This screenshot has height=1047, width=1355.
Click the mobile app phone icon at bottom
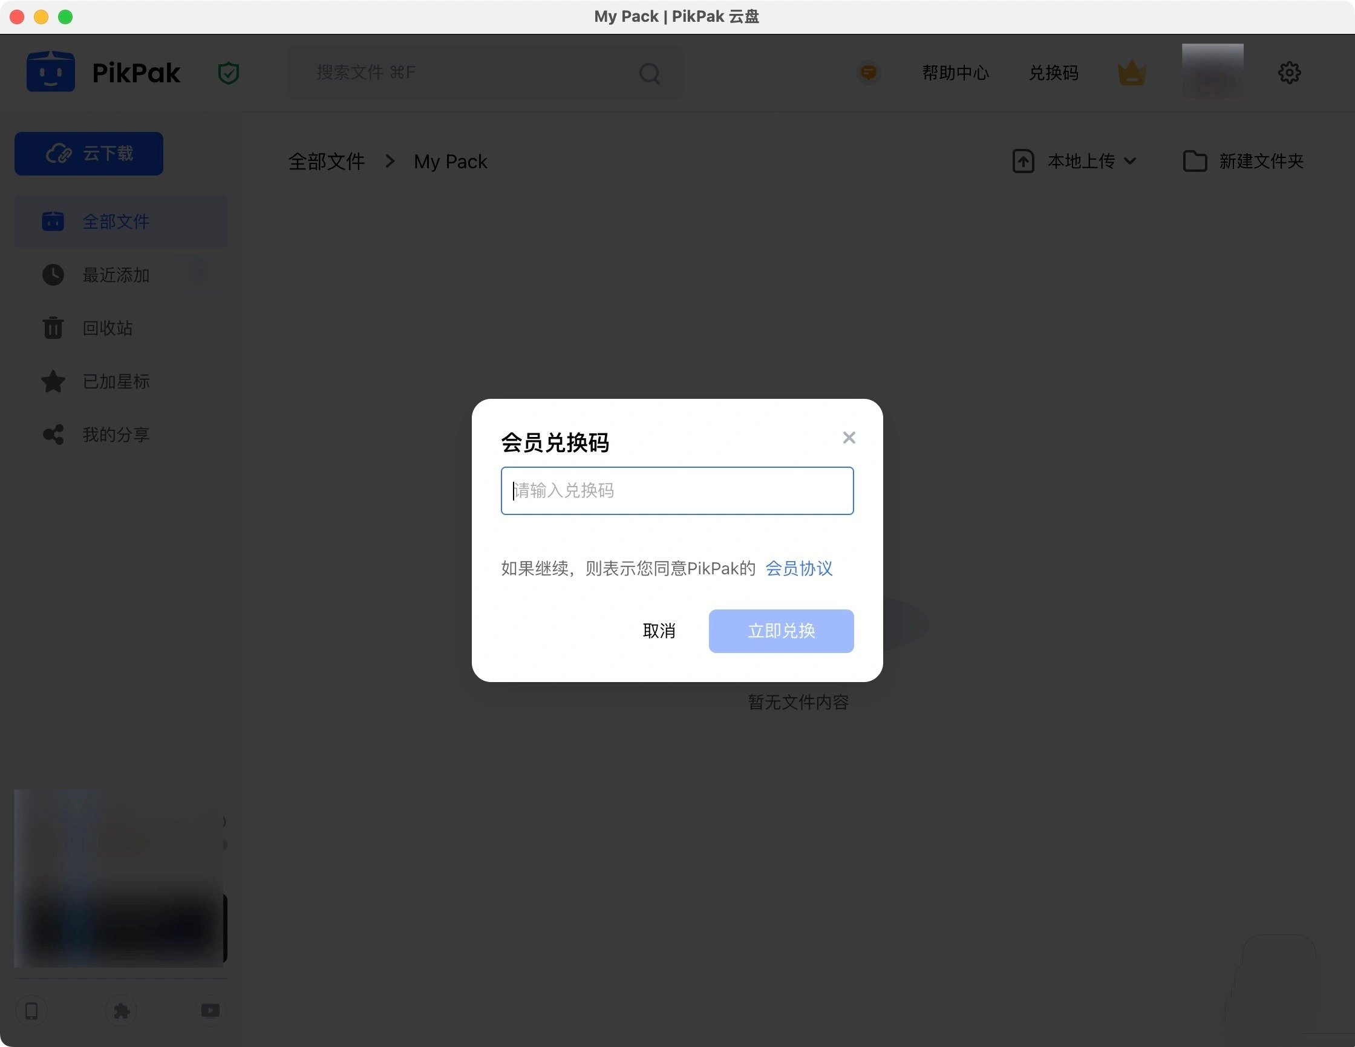(x=31, y=1011)
